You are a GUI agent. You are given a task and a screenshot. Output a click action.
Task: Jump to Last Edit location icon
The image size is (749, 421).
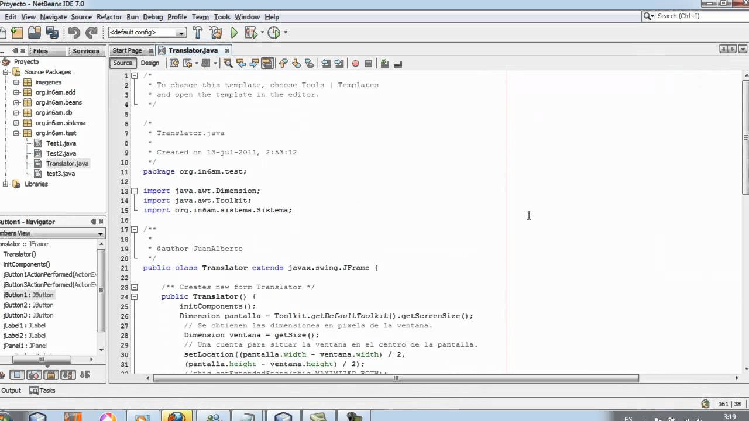tap(174, 63)
